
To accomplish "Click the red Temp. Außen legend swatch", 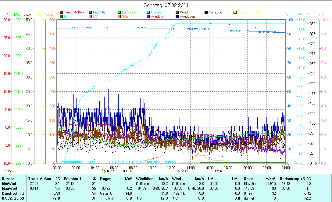I will 61,12.
